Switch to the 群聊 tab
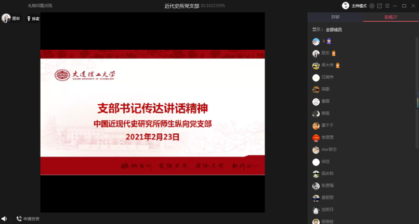Image resolution: width=419 pixels, height=224 pixels. point(335,17)
